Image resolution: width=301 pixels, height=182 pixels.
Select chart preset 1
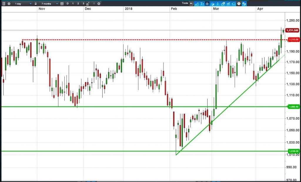[73, 4]
